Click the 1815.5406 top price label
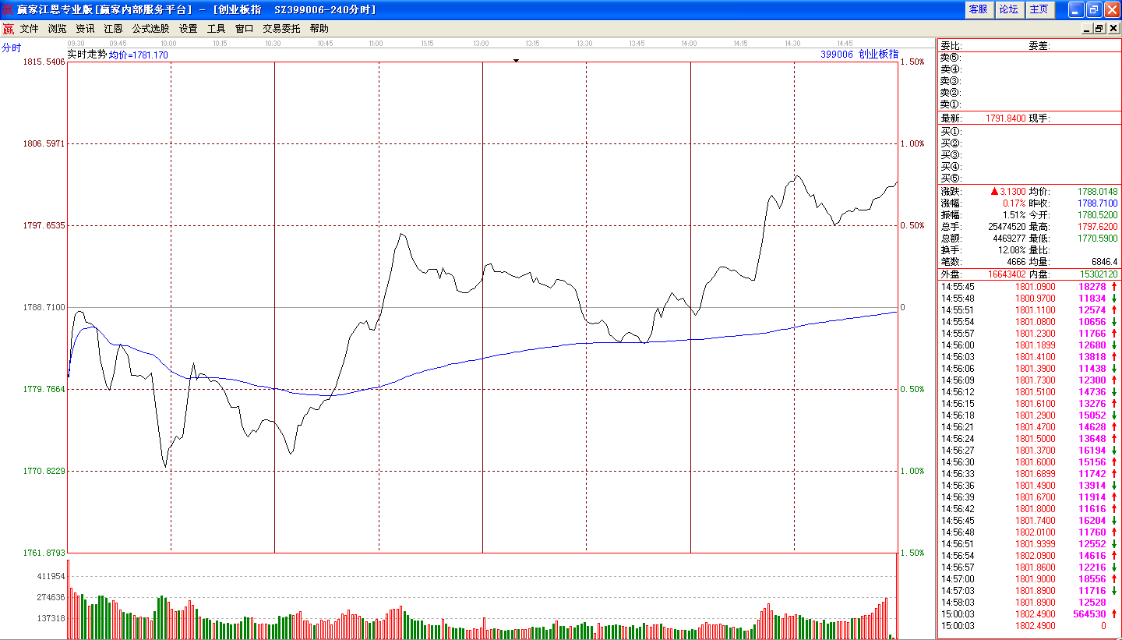The image size is (1122, 640). (x=44, y=62)
